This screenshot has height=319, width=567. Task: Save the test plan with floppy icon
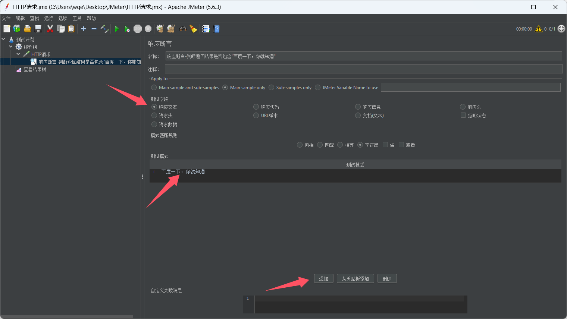coord(38,29)
